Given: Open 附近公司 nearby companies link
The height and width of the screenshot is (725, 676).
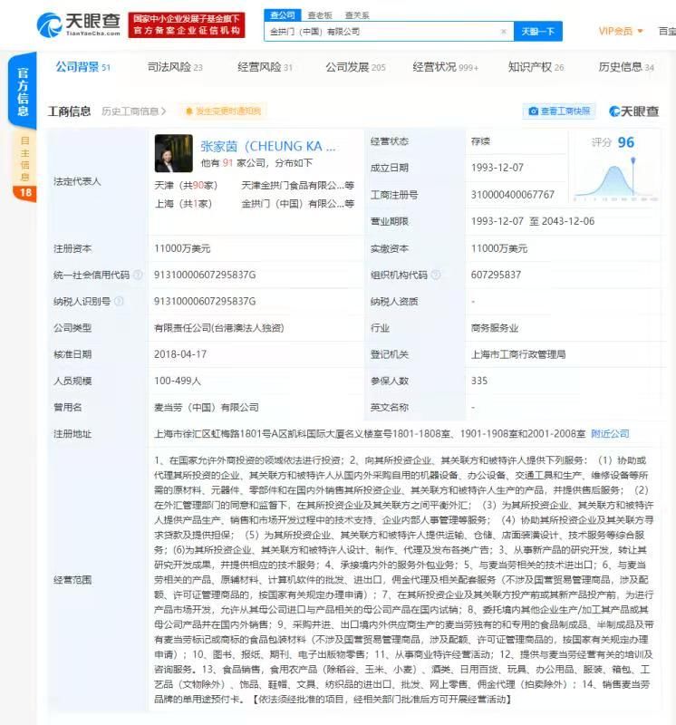Looking at the screenshot, I should pyautogui.click(x=611, y=434).
